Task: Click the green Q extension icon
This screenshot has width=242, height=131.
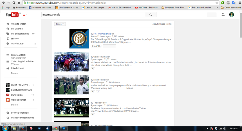Action: [x=223, y=3]
